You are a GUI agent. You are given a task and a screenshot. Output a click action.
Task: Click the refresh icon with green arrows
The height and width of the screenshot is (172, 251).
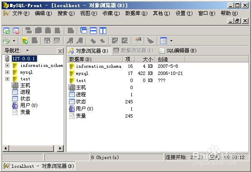tap(6, 41)
